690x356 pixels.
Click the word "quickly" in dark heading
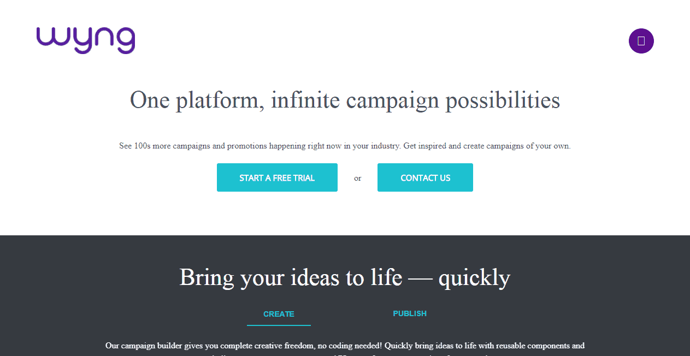pyautogui.click(x=474, y=277)
